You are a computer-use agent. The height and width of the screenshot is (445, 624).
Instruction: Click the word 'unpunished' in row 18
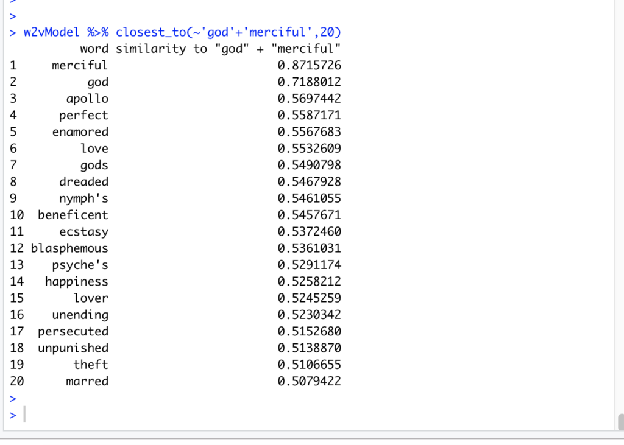73,348
